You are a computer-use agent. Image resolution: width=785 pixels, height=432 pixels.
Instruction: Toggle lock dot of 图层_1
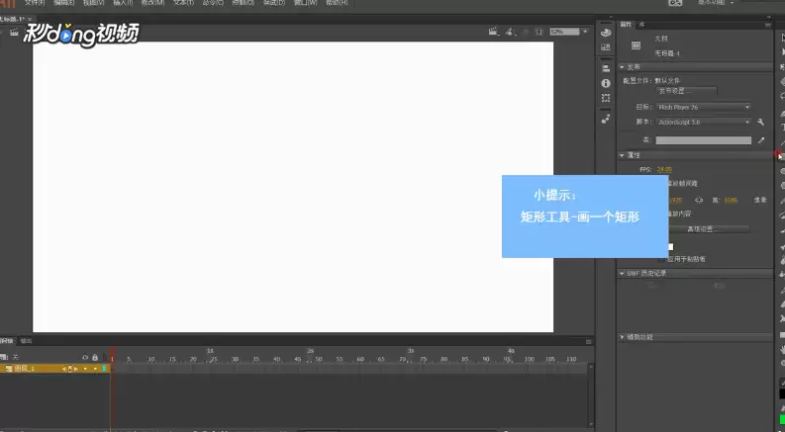[x=95, y=369]
